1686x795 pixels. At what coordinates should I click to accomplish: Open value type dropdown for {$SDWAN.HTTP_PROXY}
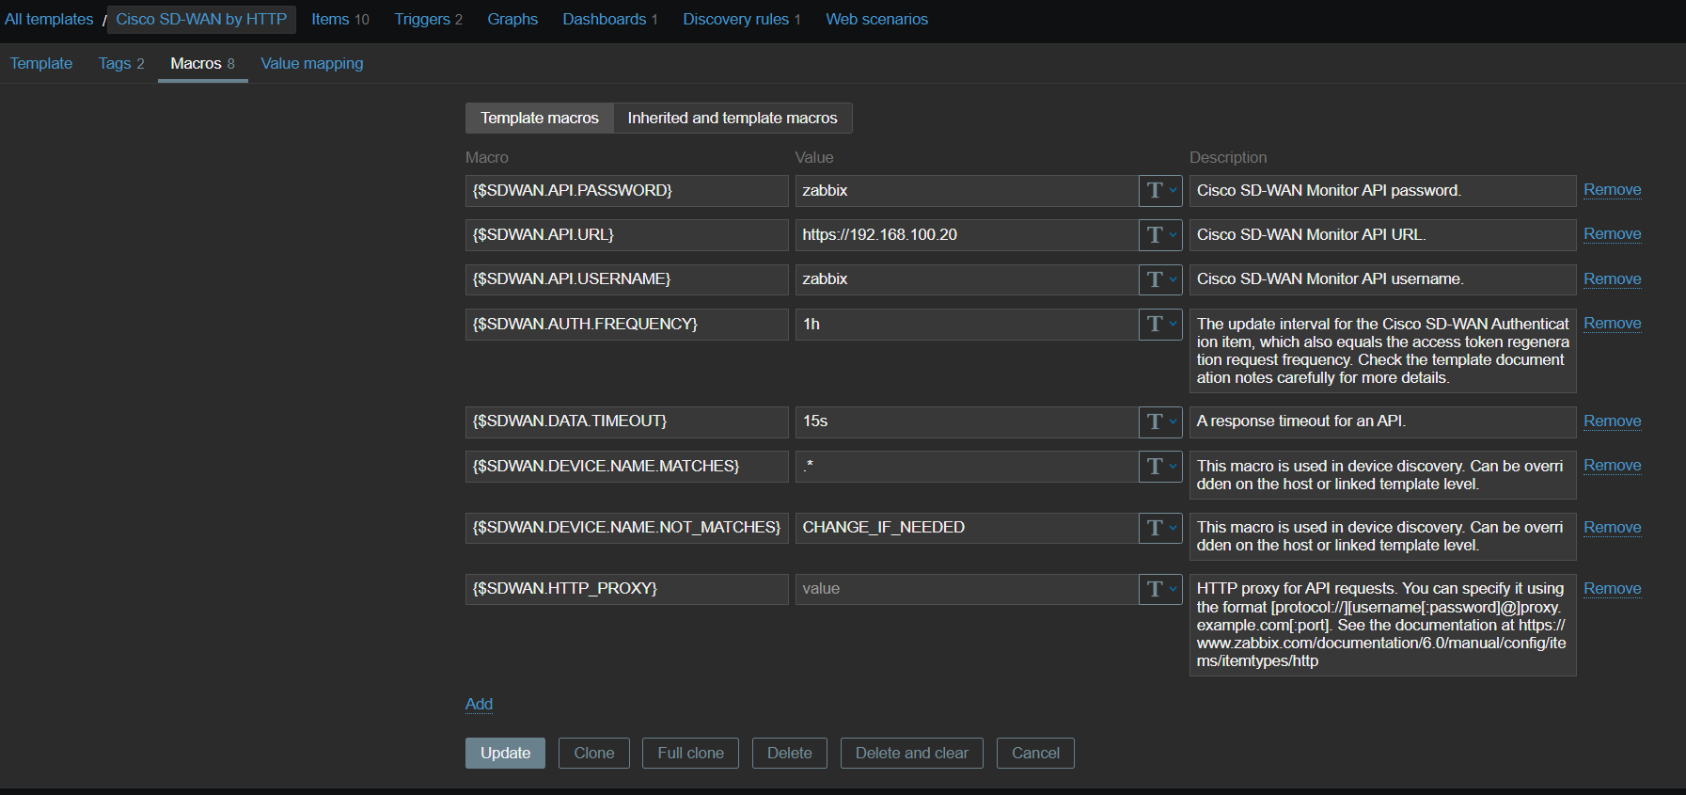1160,590
